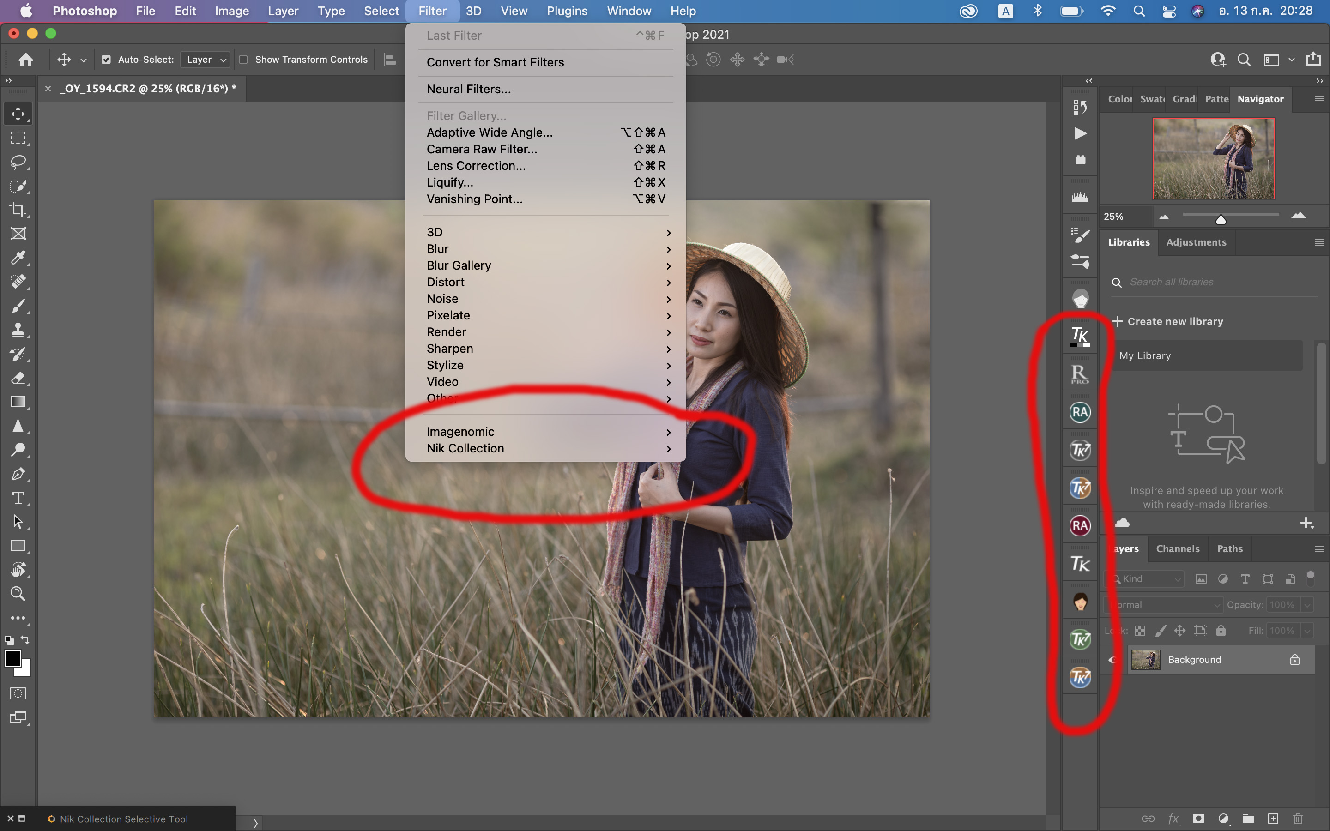
Task: Switch to the Adjustments tab
Action: [x=1196, y=241]
